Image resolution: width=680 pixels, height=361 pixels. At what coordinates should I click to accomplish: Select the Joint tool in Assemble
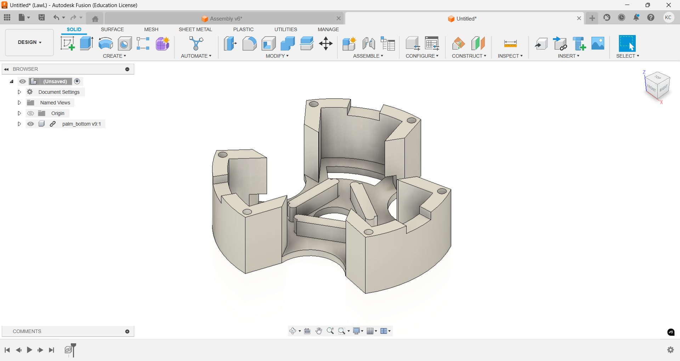pos(369,44)
